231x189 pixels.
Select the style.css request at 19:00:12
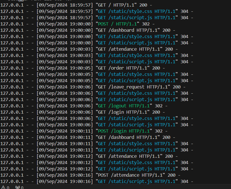coord(97,163)
